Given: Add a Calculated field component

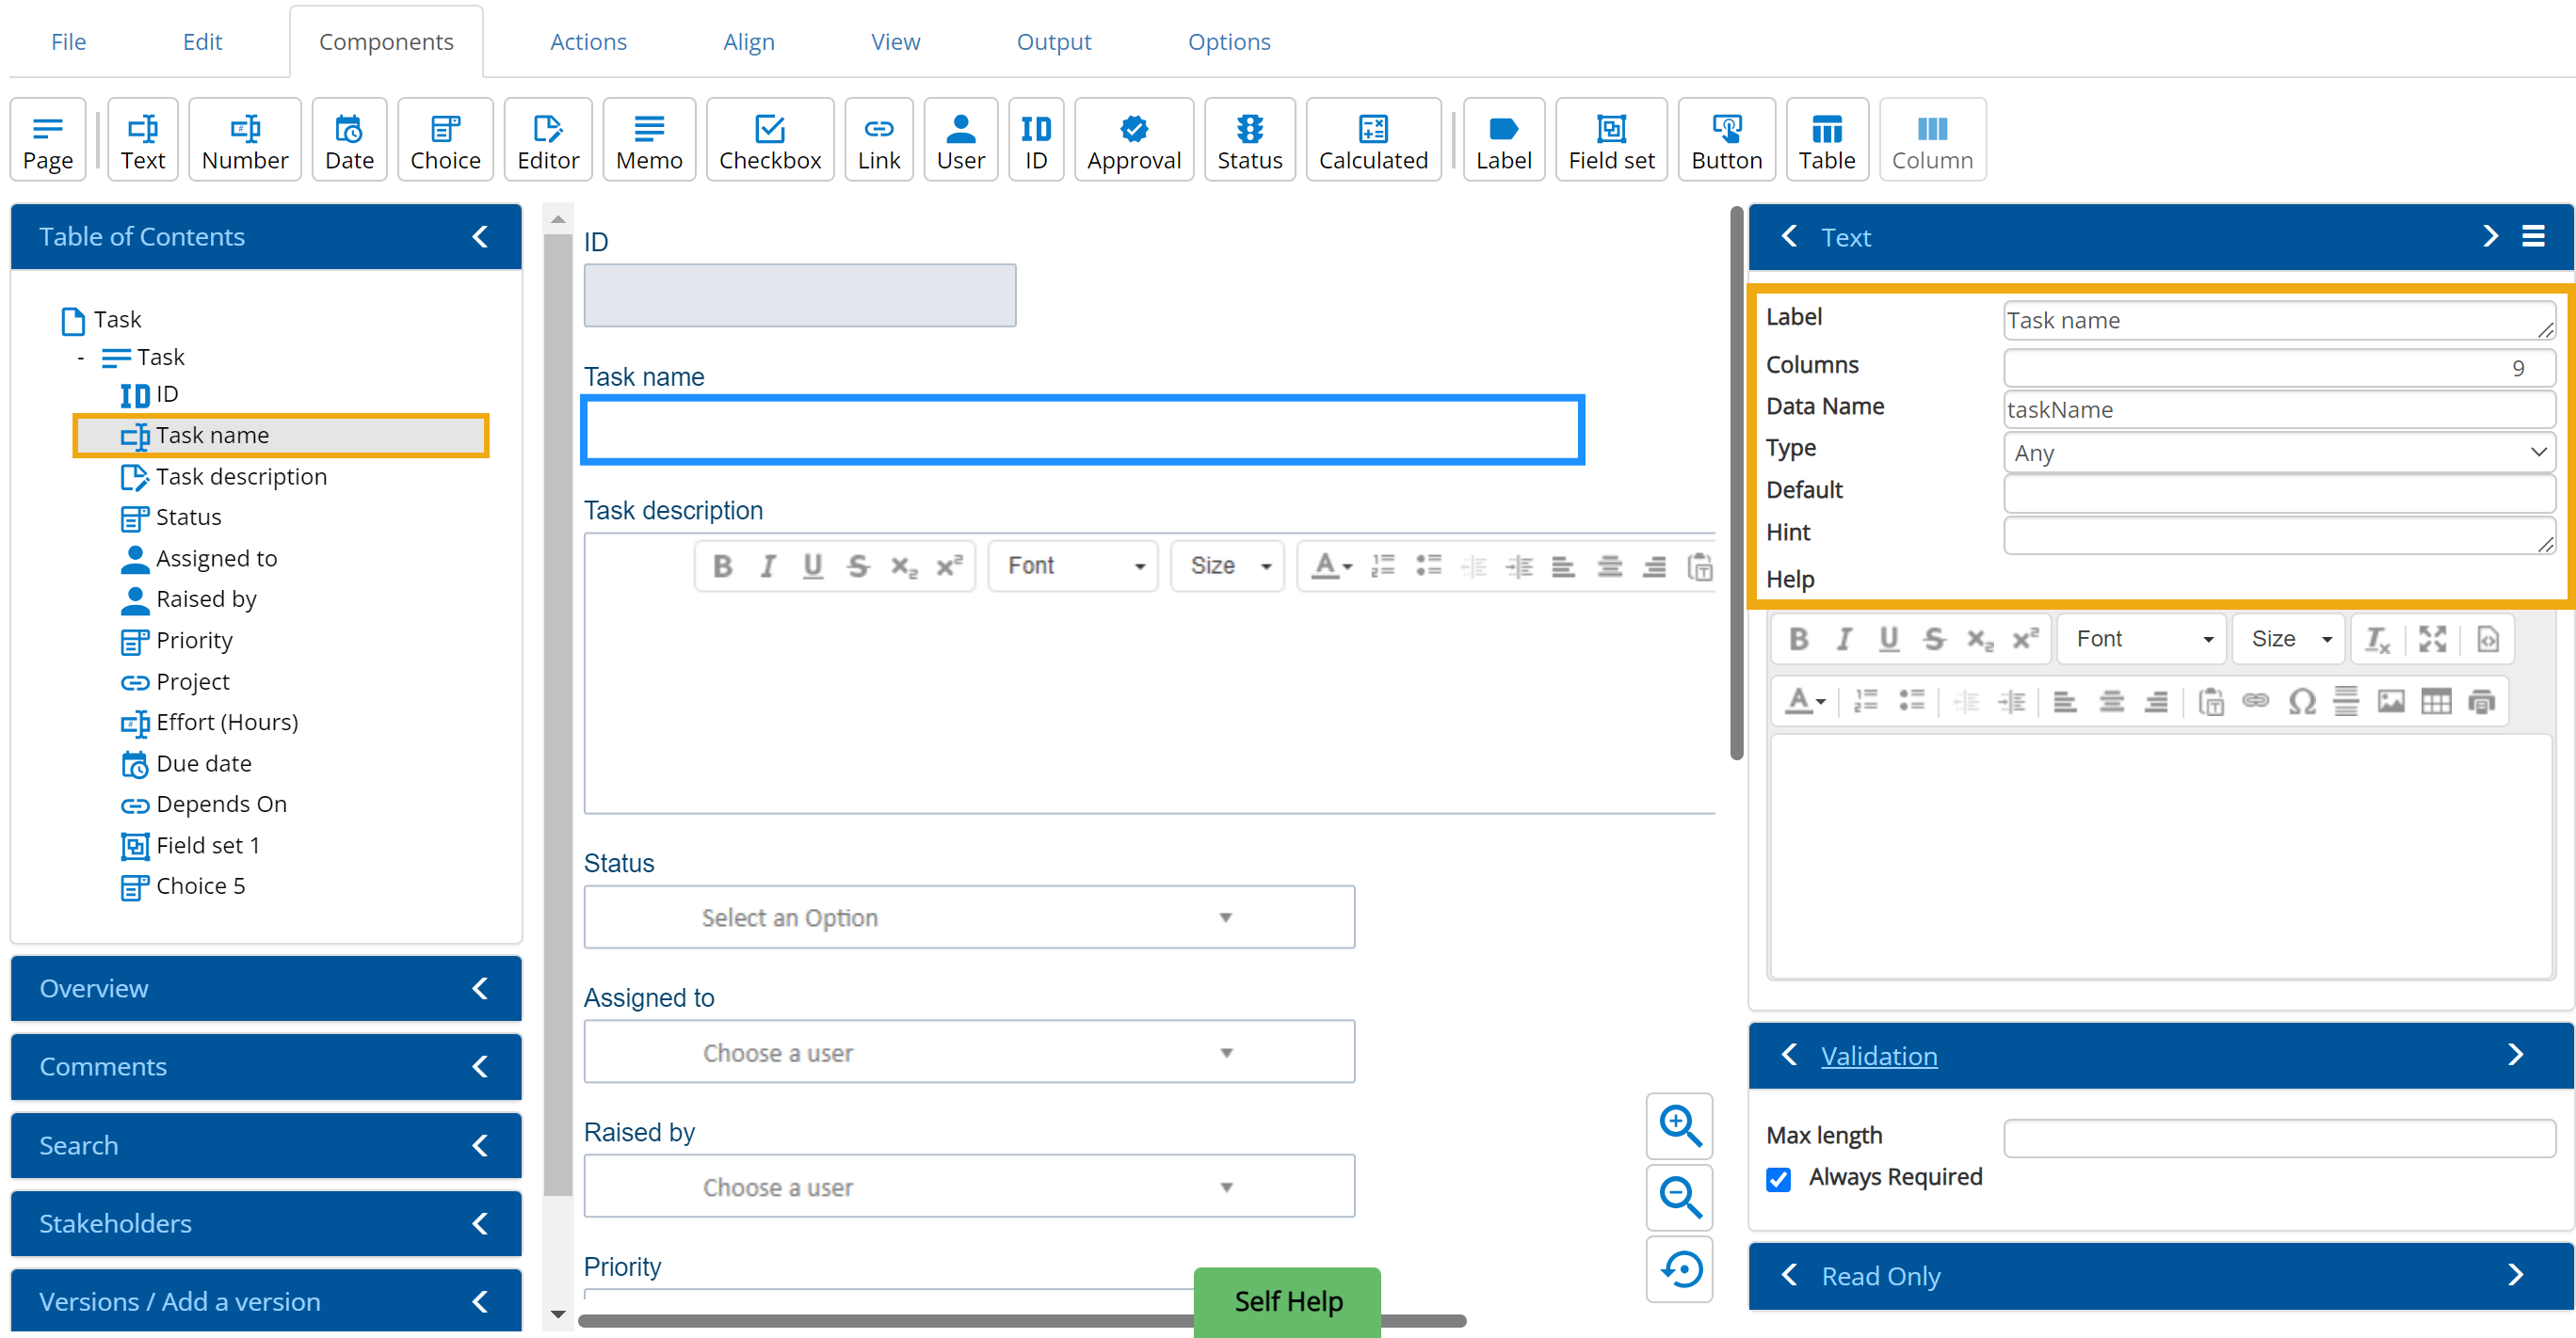Looking at the screenshot, I should coord(1372,140).
